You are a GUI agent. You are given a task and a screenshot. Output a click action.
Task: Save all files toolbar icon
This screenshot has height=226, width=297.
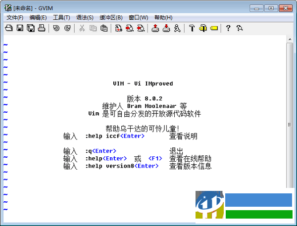[x=31, y=28]
